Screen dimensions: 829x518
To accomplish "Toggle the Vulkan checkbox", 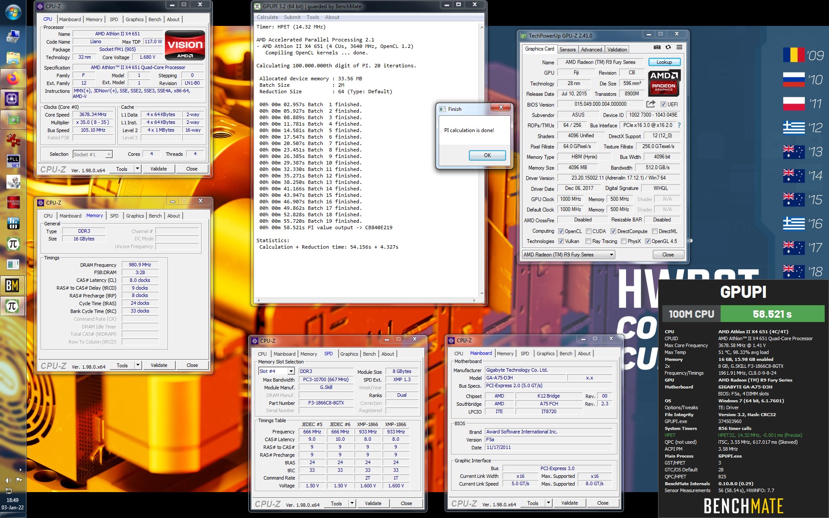I will click(x=561, y=241).
